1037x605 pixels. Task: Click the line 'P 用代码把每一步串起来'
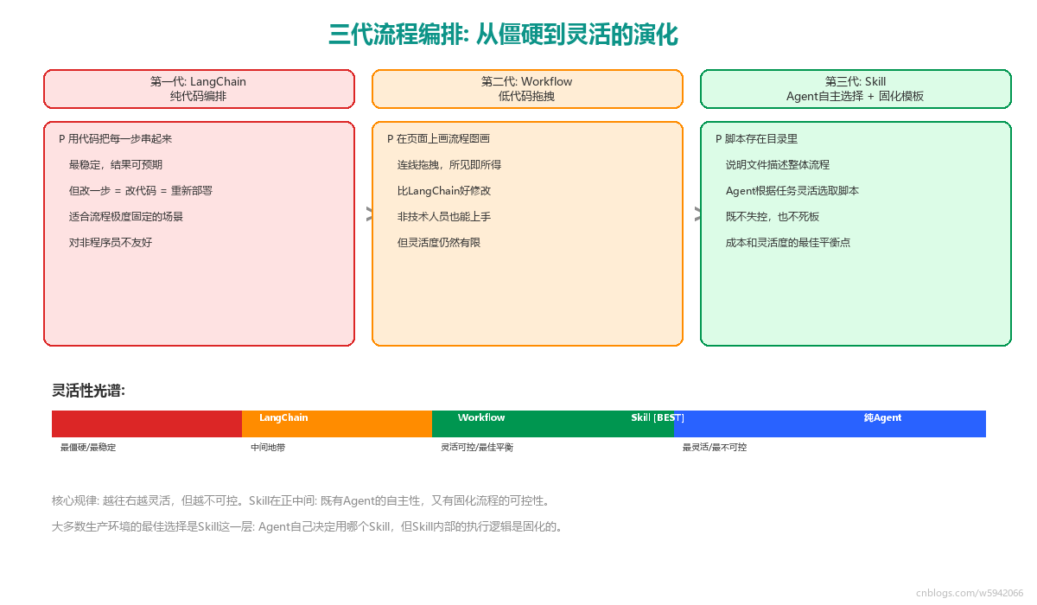pos(116,138)
